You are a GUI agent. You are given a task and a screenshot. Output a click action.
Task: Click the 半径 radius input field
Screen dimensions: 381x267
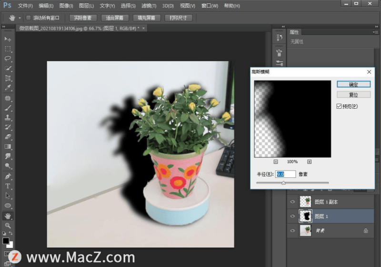click(x=286, y=174)
